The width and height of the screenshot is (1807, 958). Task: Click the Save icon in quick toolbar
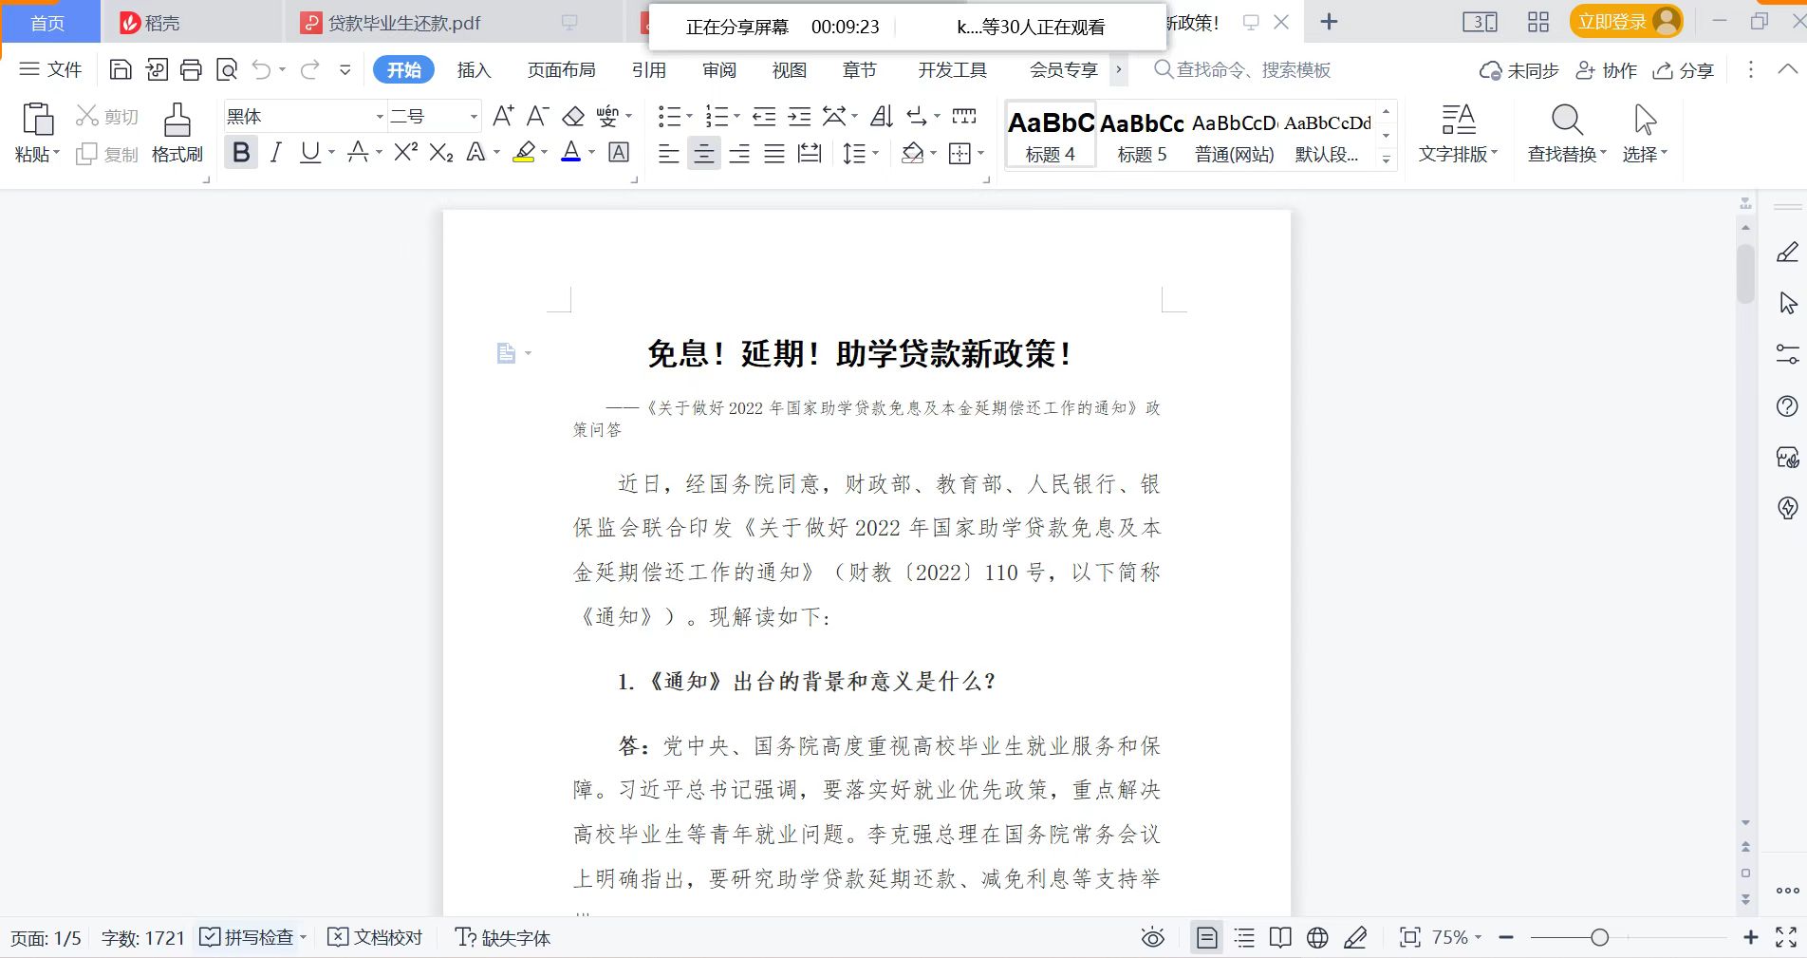click(121, 69)
